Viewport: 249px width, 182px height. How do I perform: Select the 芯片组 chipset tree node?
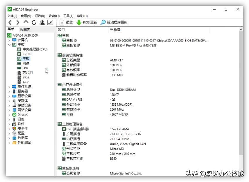25,73
